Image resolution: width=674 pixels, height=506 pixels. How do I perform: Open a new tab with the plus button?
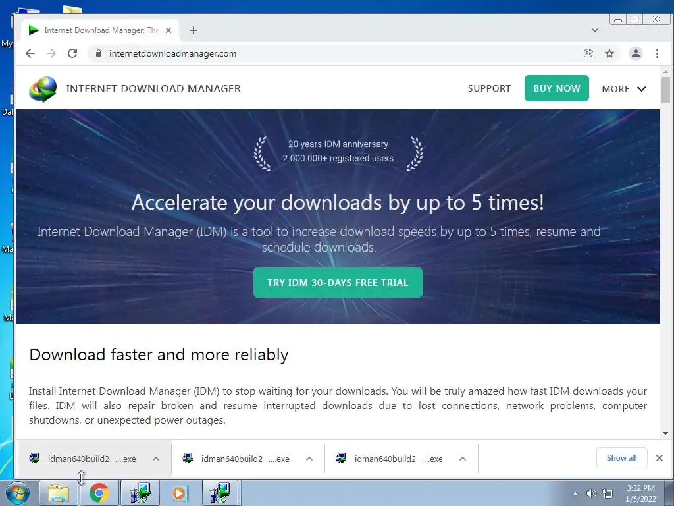click(x=194, y=30)
